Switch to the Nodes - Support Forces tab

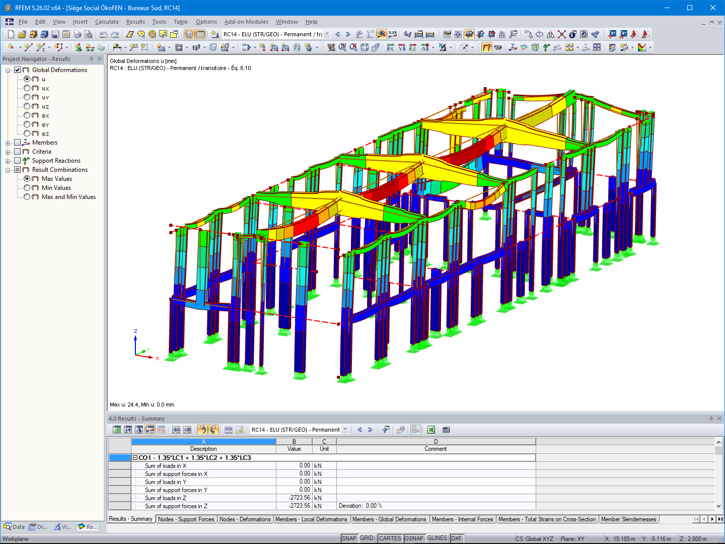(186, 519)
